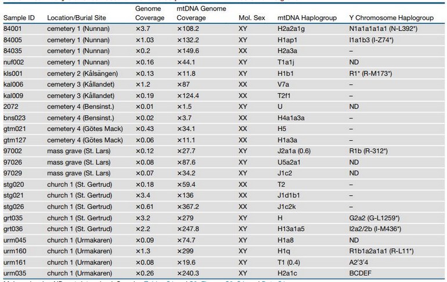This screenshot has width=447, height=282.
Task: Select sample ID urm161
Action: point(15,262)
